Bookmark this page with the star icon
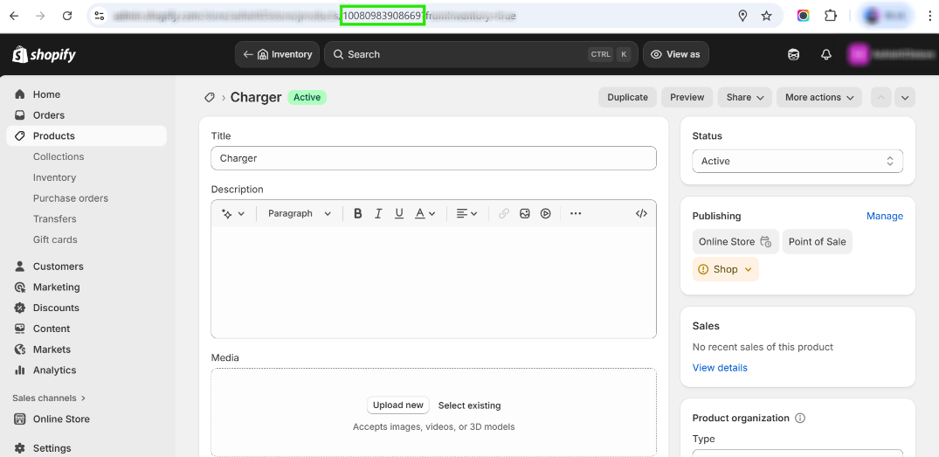 coord(767,17)
